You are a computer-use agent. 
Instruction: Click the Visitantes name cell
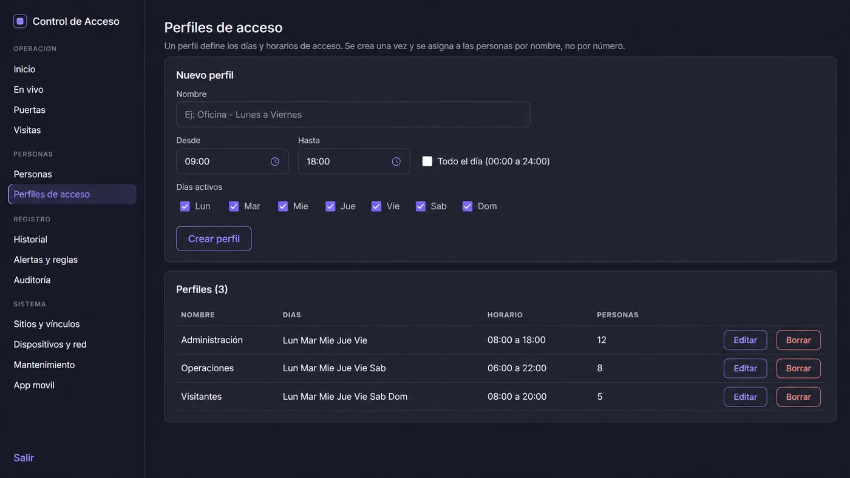pyautogui.click(x=201, y=397)
